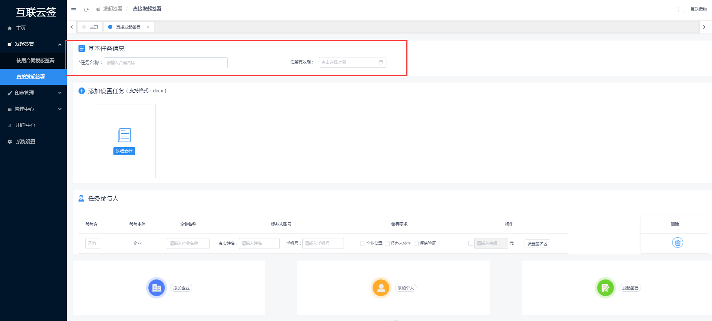Open the 任务有效期 date picker
The height and width of the screenshot is (321, 712).
352,62
